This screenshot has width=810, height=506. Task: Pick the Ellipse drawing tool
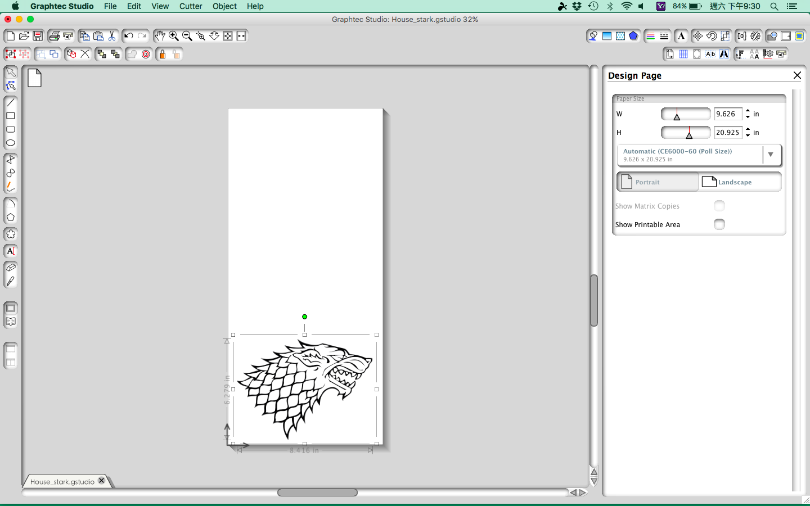(x=11, y=143)
